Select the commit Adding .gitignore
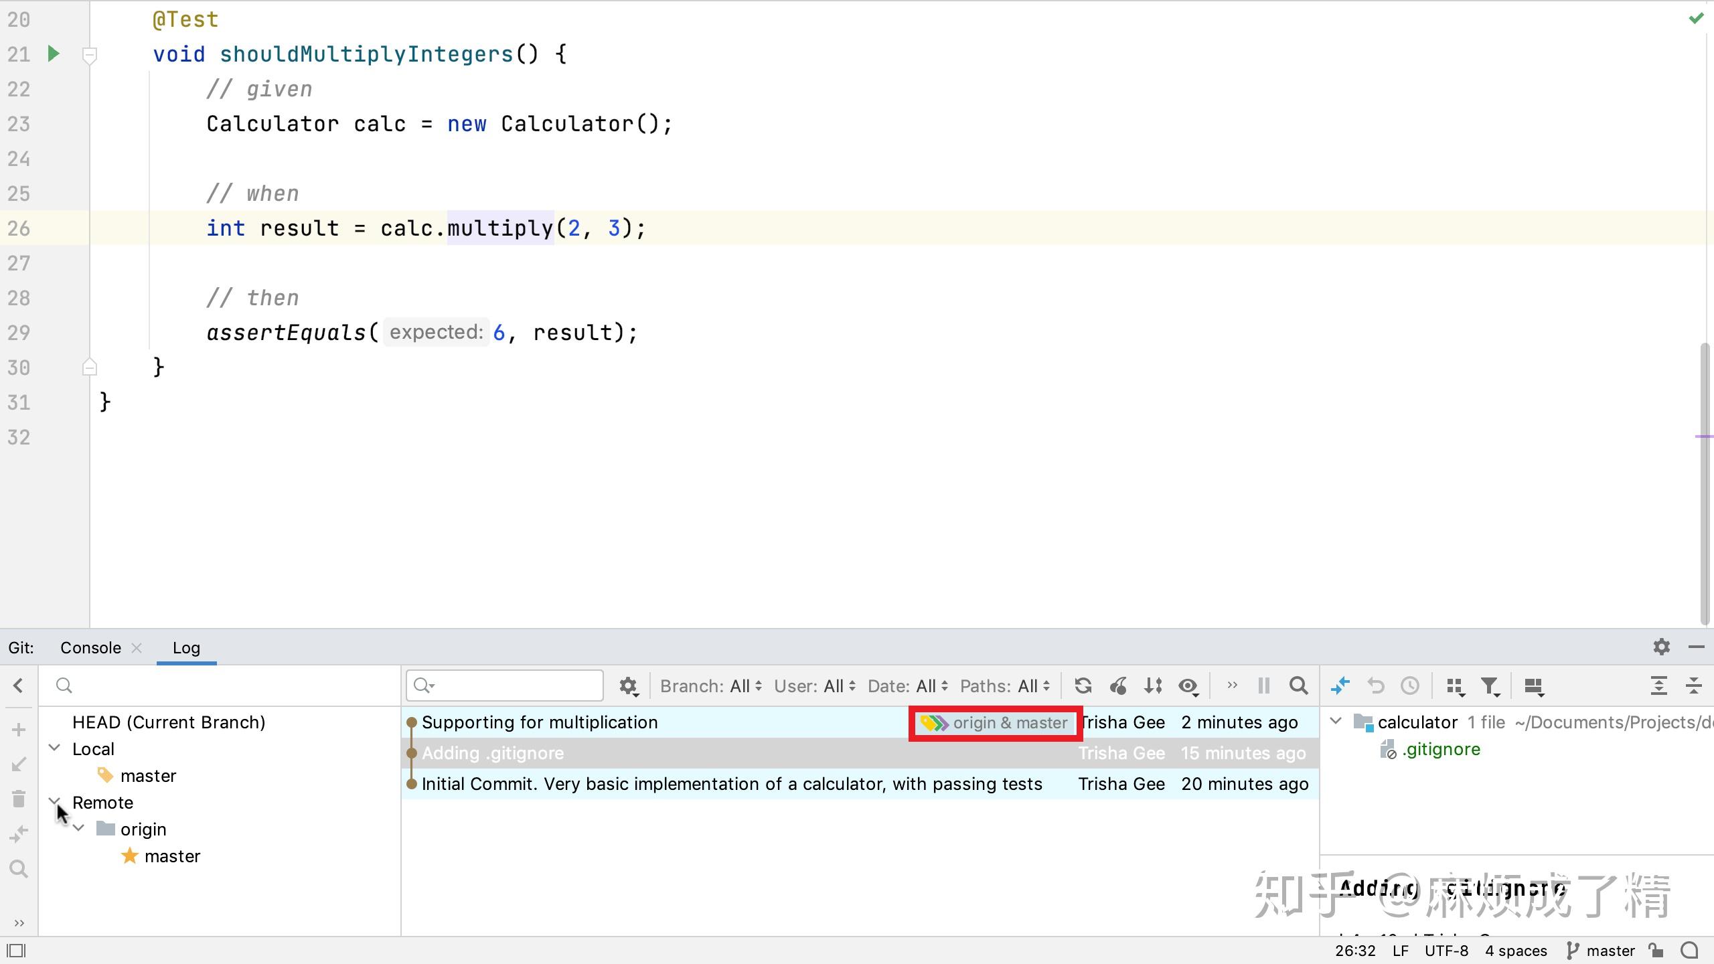The height and width of the screenshot is (964, 1714). 492,752
